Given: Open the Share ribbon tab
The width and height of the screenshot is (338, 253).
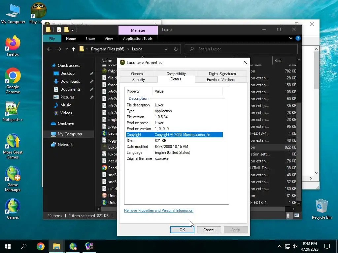Looking at the screenshot, I should [90, 39].
